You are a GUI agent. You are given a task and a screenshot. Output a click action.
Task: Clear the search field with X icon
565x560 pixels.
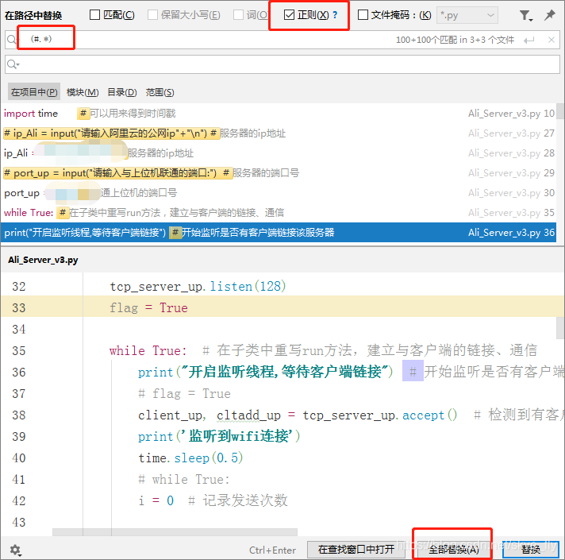pyautogui.click(x=551, y=40)
